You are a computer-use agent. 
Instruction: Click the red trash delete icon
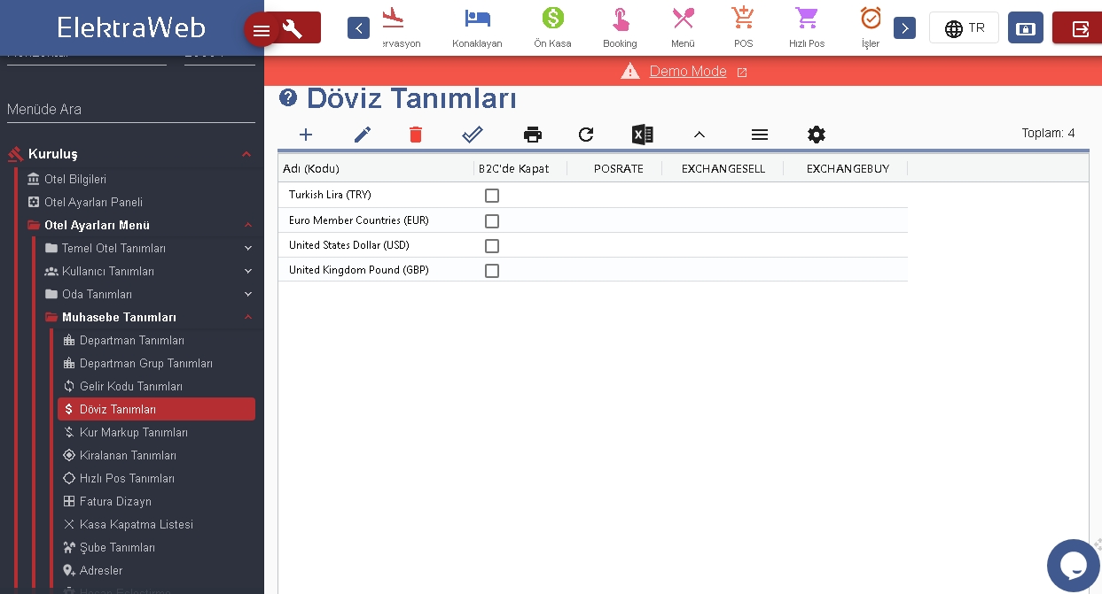(x=416, y=135)
